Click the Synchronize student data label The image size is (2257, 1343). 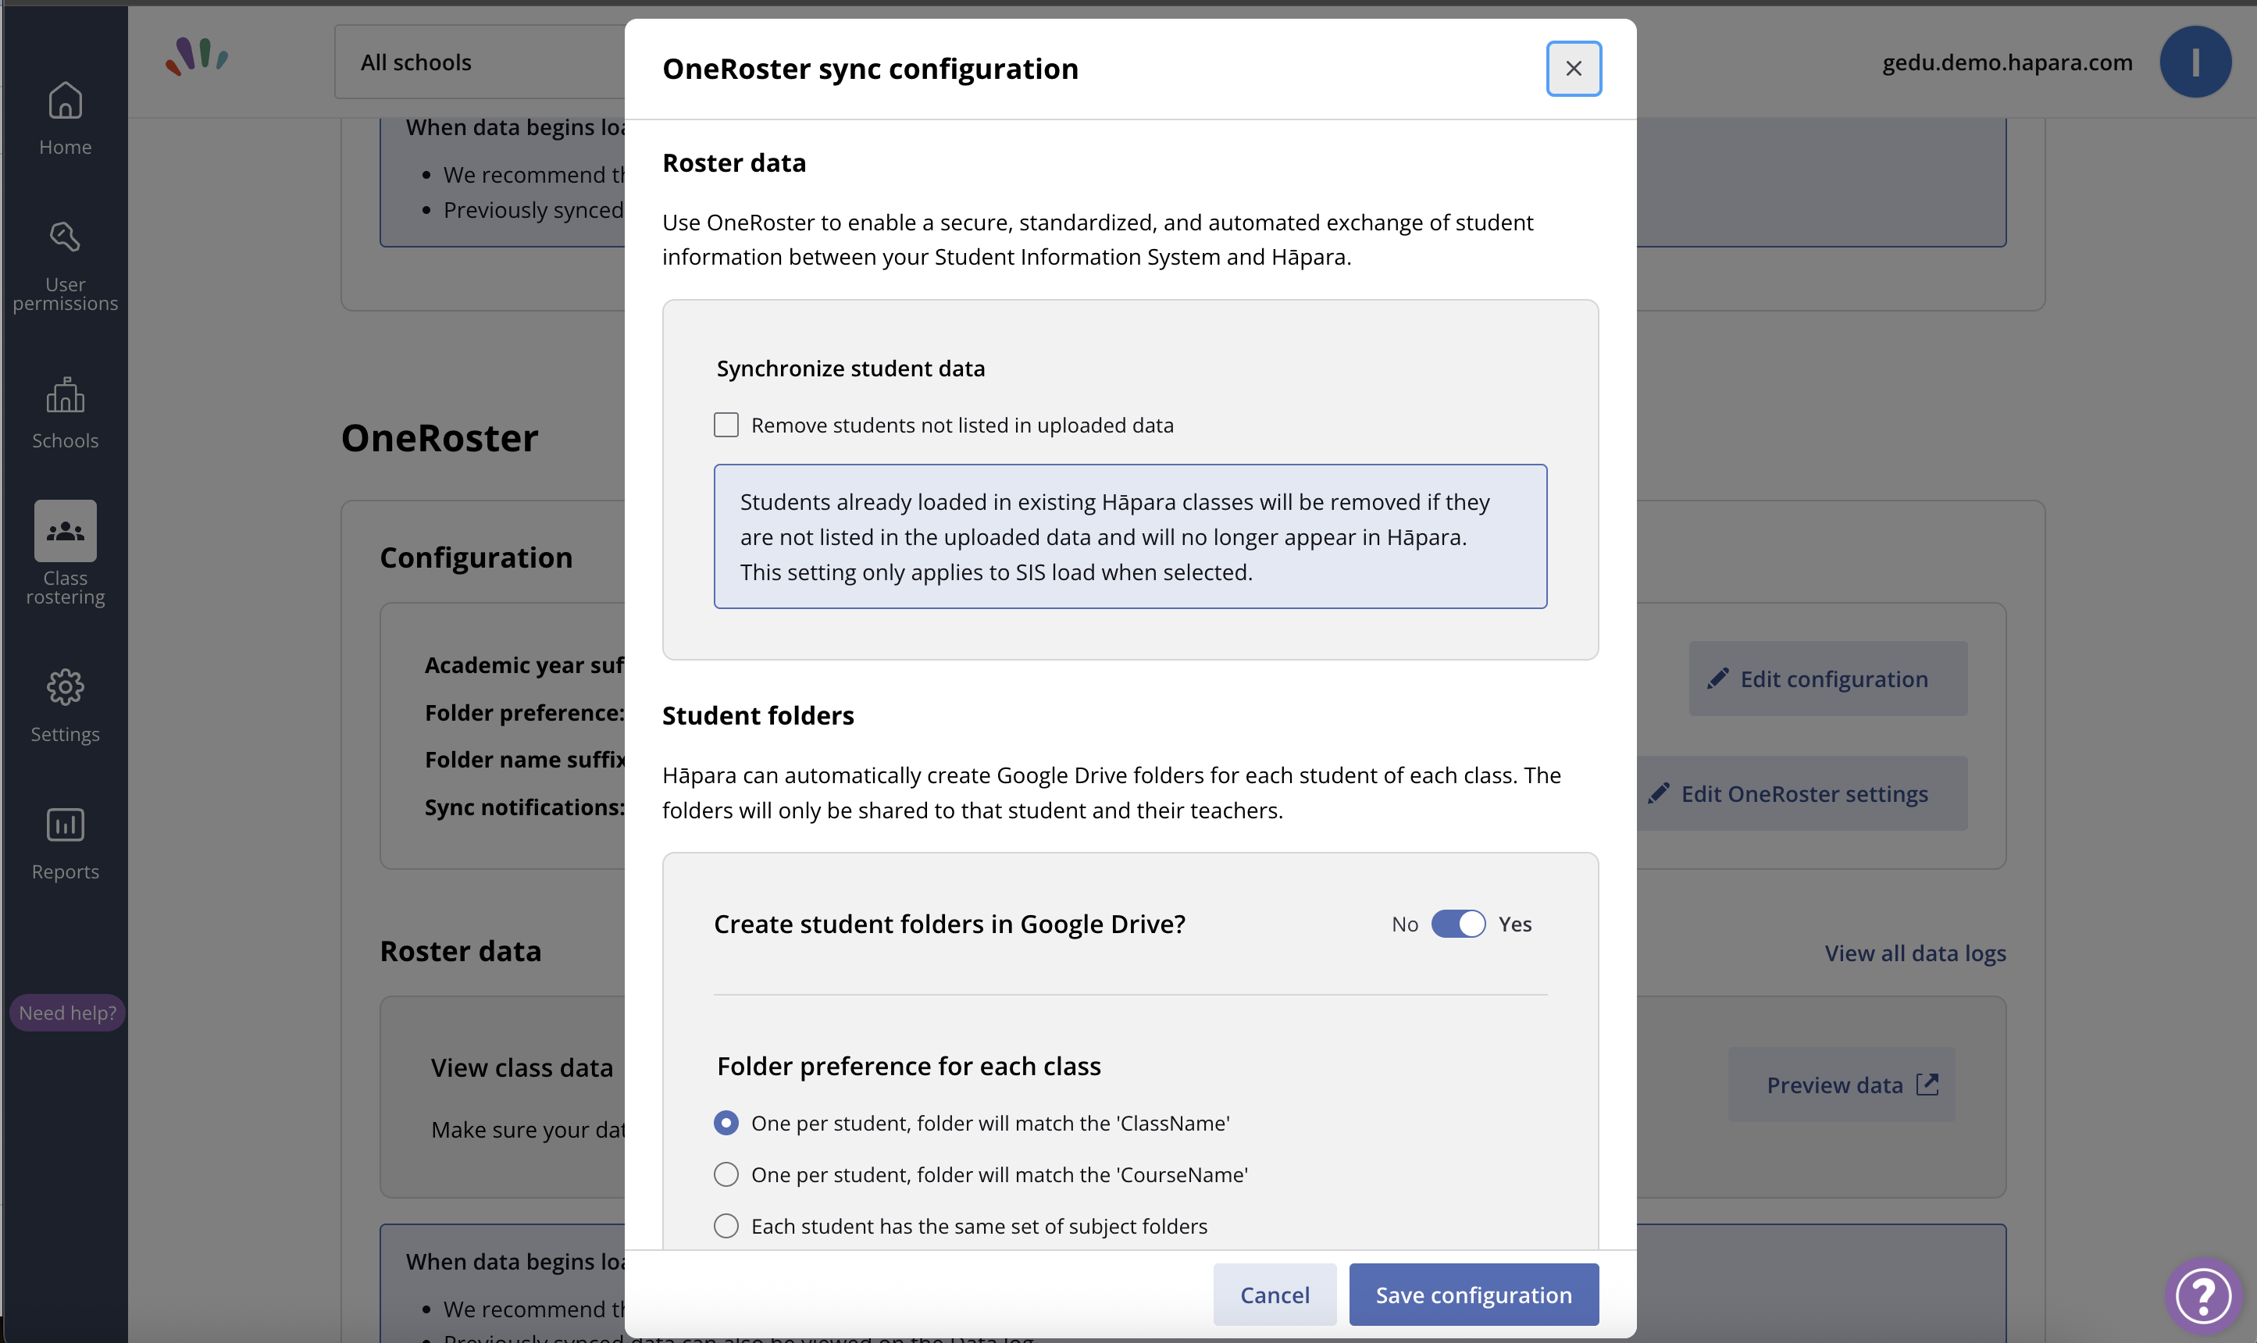click(x=850, y=369)
